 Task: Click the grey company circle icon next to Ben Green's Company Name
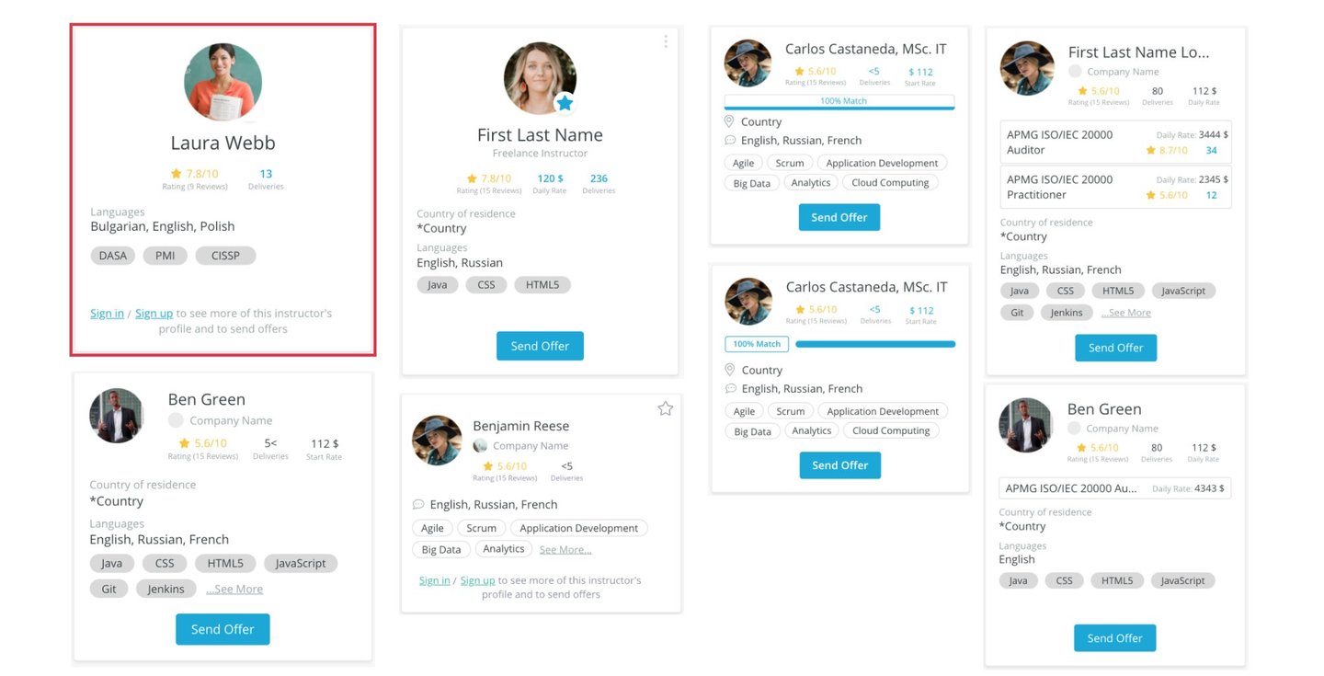[x=176, y=420]
